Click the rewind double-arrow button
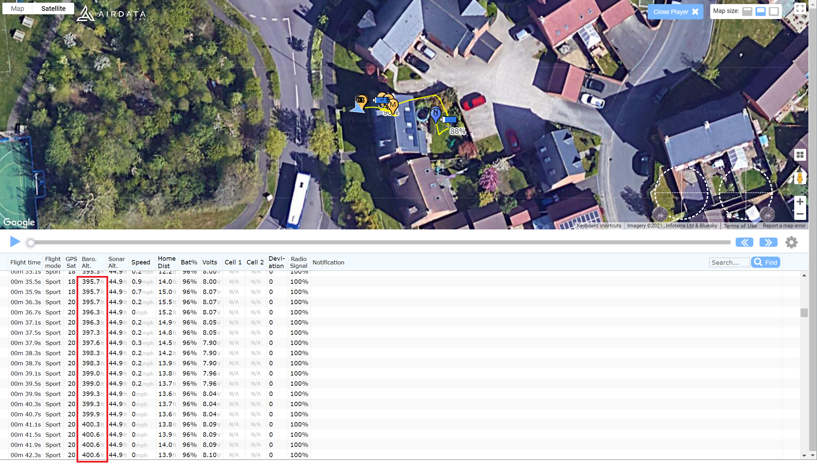This screenshot has height=469, width=817. [744, 242]
